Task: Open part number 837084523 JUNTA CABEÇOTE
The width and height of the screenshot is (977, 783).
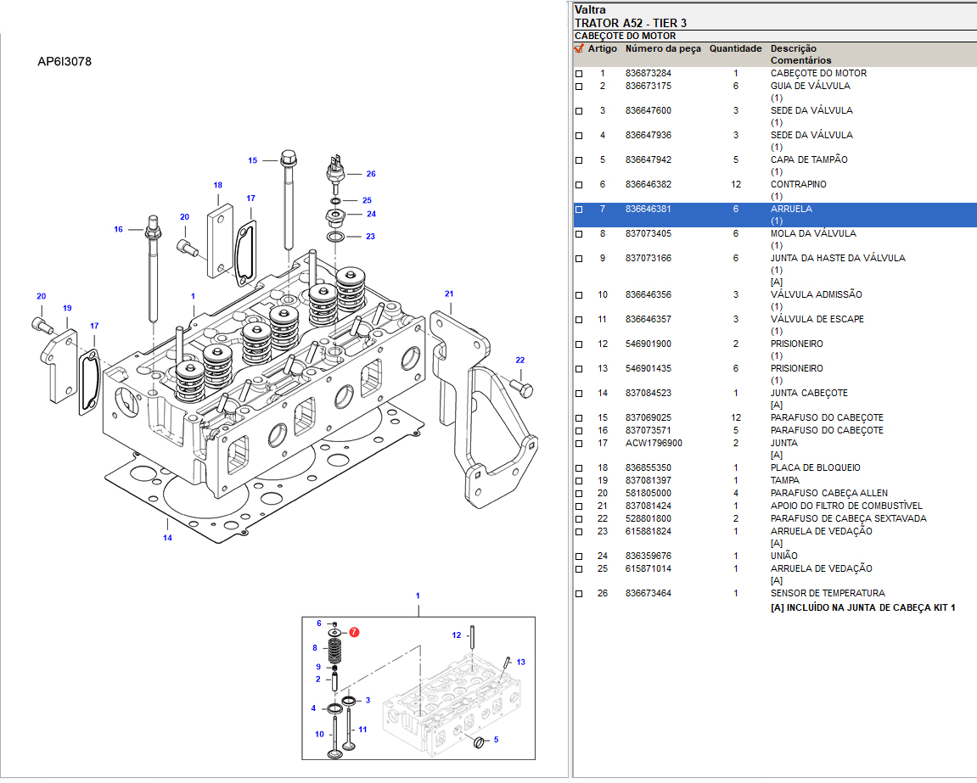Action: click(x=648, y=394)
